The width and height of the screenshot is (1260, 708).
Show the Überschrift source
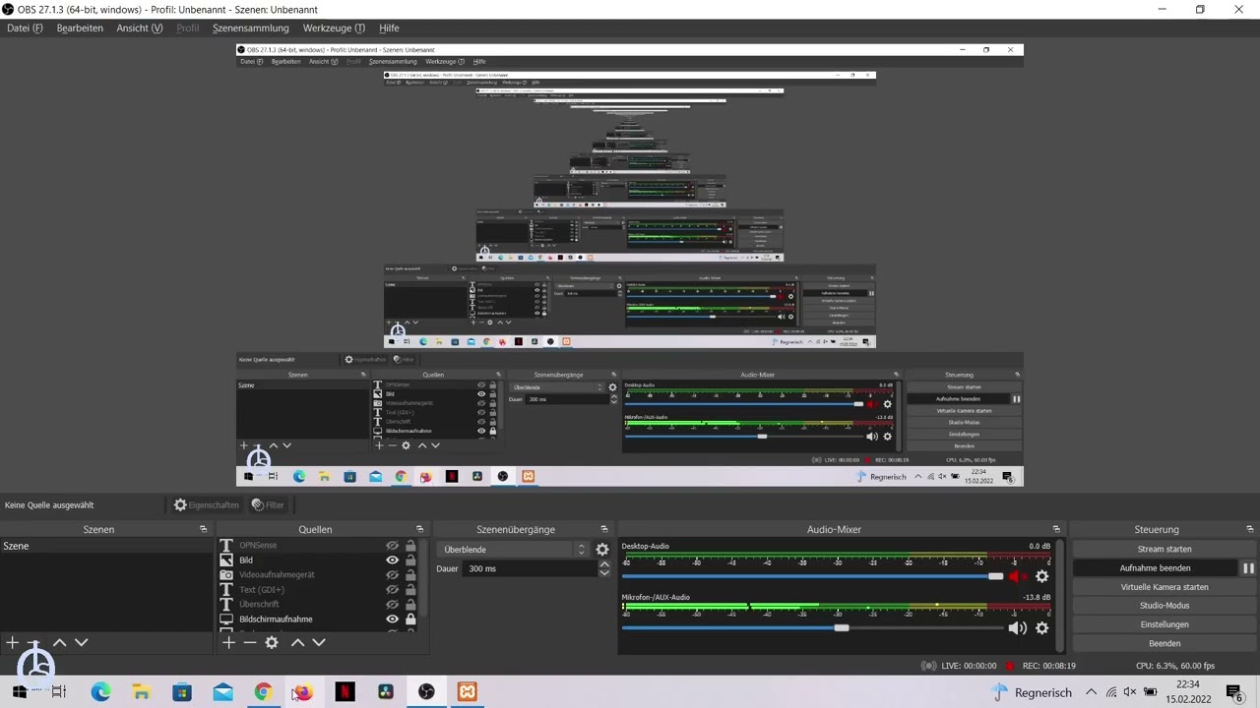(x=392, y=605)
